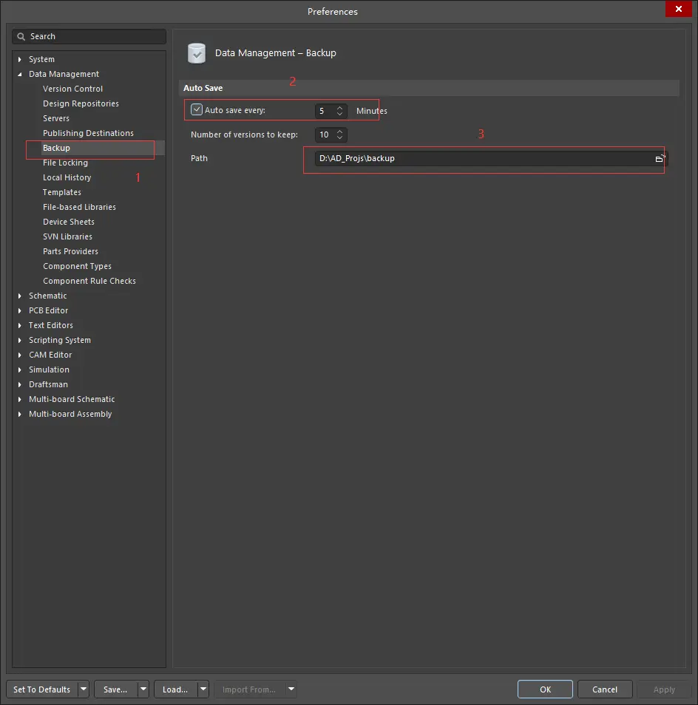Select Templates page

tap(62, 192)
